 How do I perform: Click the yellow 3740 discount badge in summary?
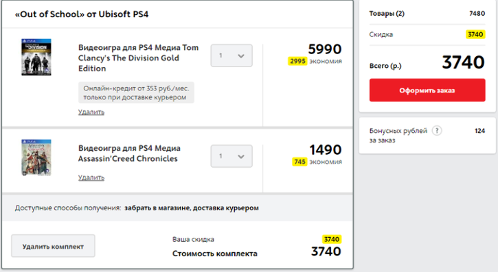point(475,34)
